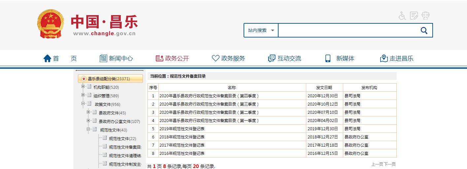Screen dimensions: 467x169
Task: Open the robot assistant icon
Action: [x=426, y=15]
